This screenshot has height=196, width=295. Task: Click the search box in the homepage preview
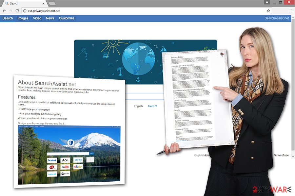(68, 154)
